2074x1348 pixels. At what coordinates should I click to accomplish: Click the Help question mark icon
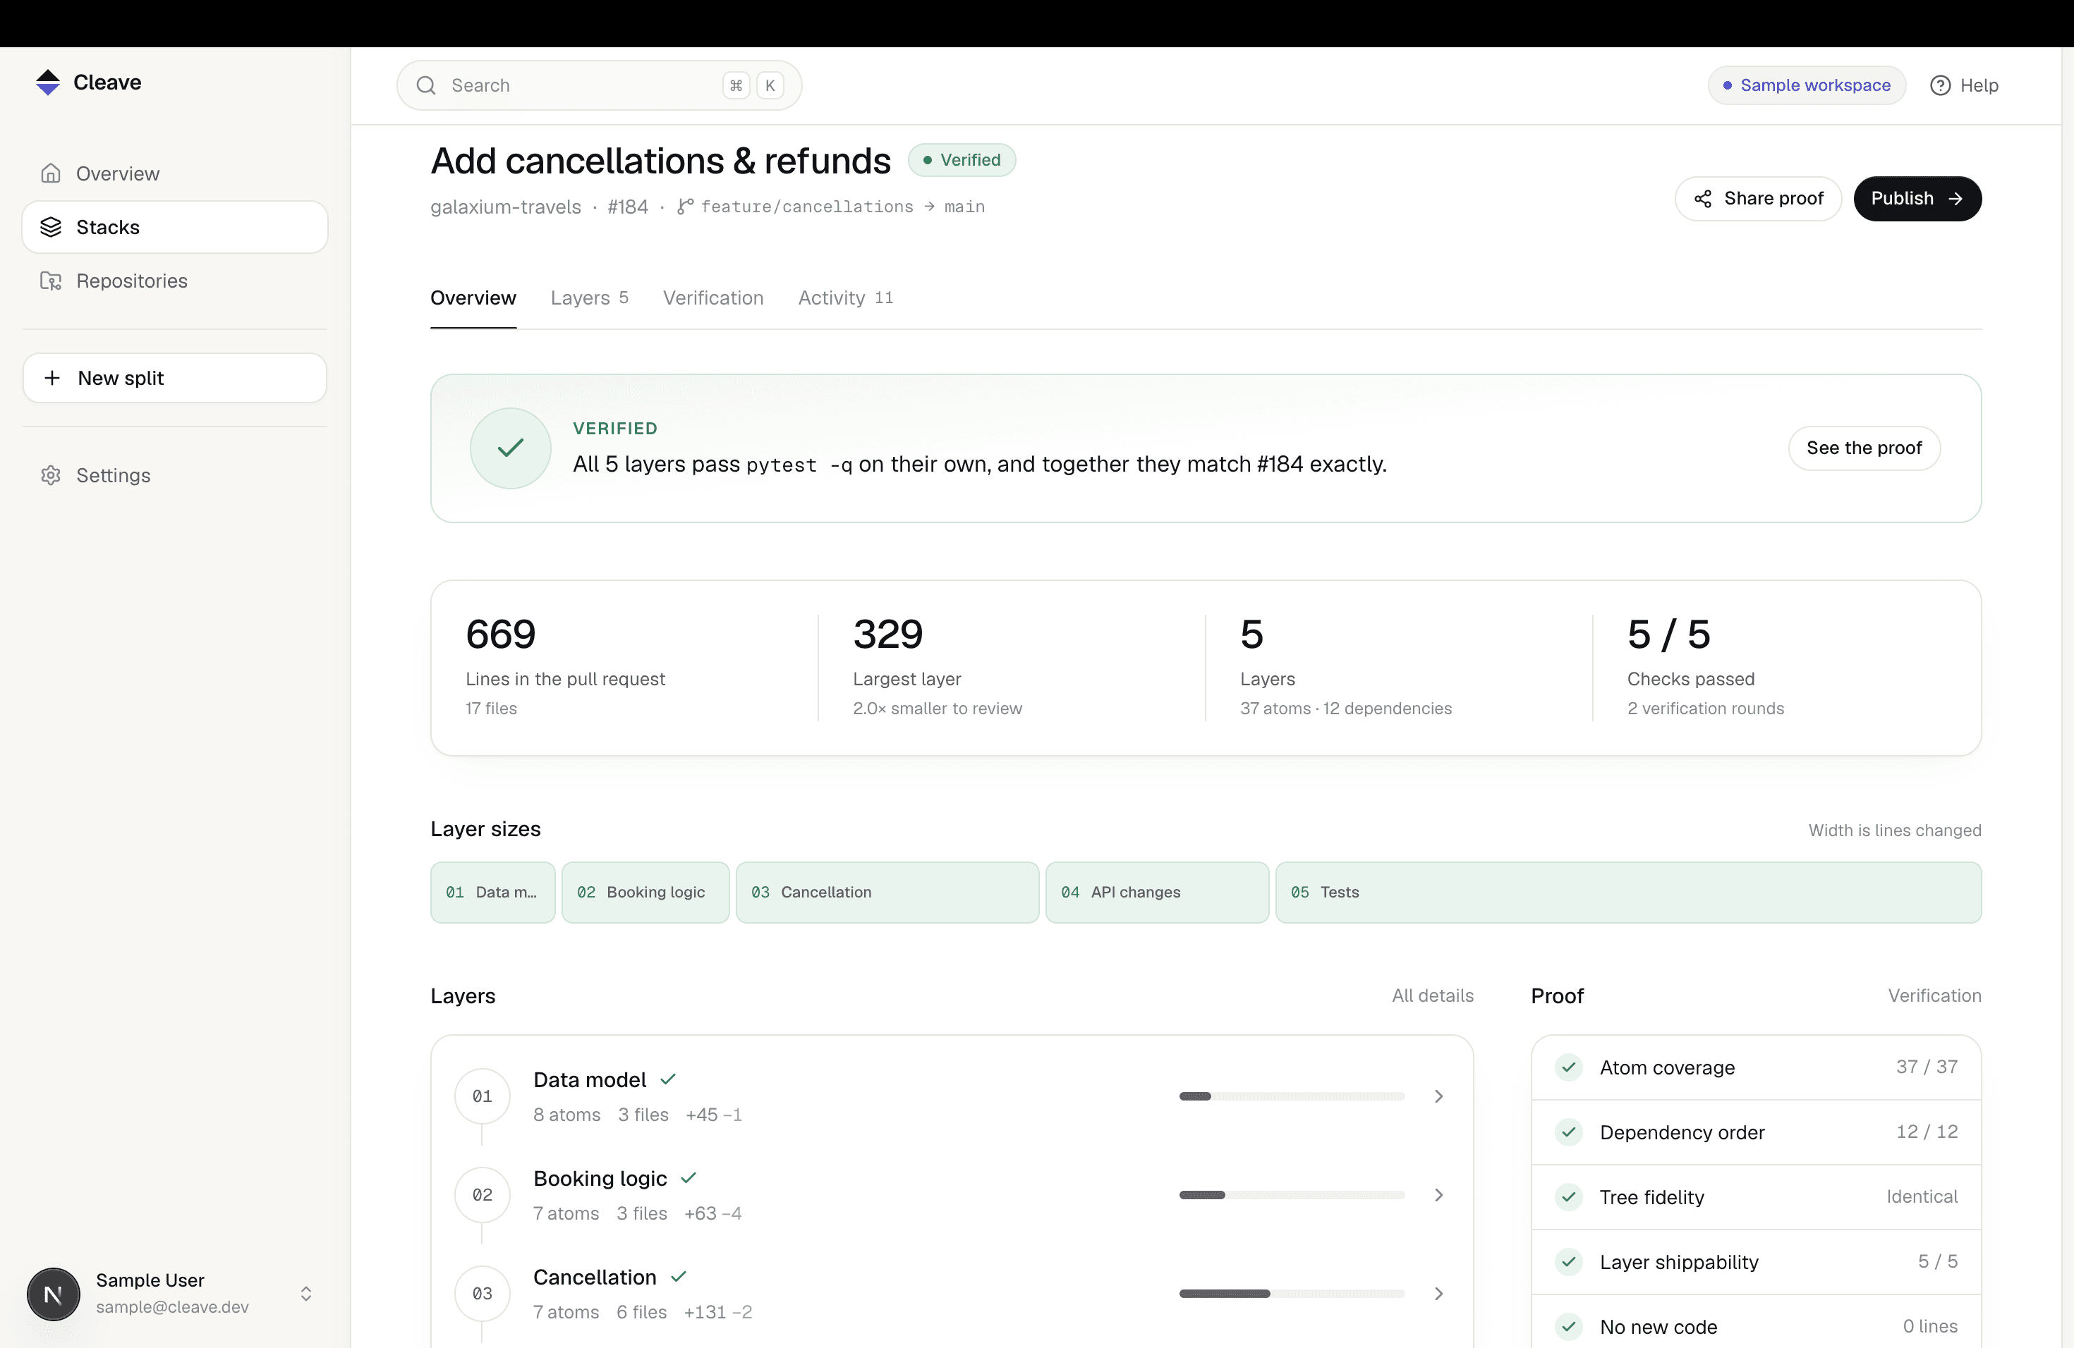(1940, 85)
